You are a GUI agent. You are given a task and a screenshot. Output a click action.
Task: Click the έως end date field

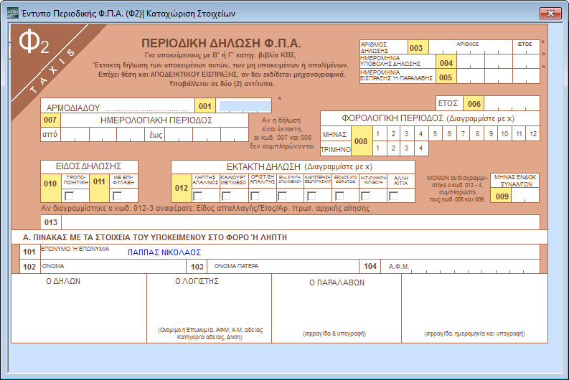(207, 135)
